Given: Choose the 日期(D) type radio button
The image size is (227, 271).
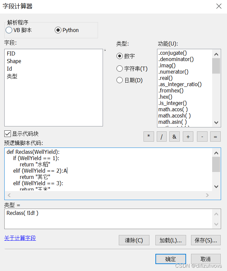Looking at the screenshot, I should click(119, 80).
